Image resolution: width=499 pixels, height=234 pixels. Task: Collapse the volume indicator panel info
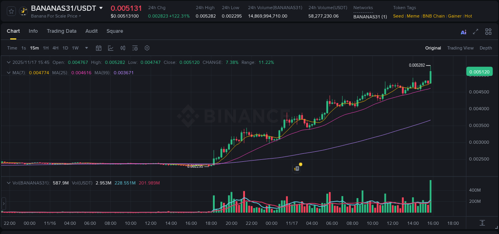tap(9, 183)
